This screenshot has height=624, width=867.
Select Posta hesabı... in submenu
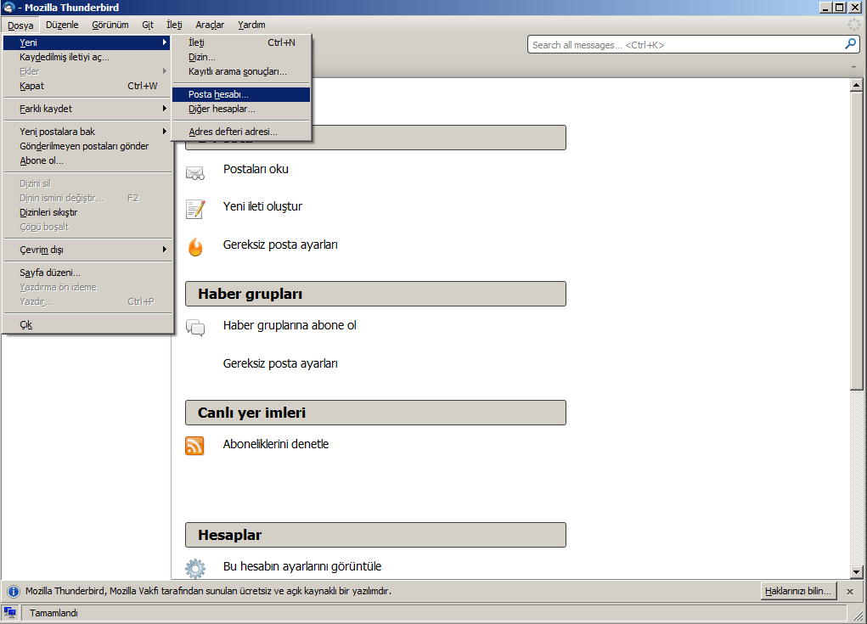click(241, 94)
